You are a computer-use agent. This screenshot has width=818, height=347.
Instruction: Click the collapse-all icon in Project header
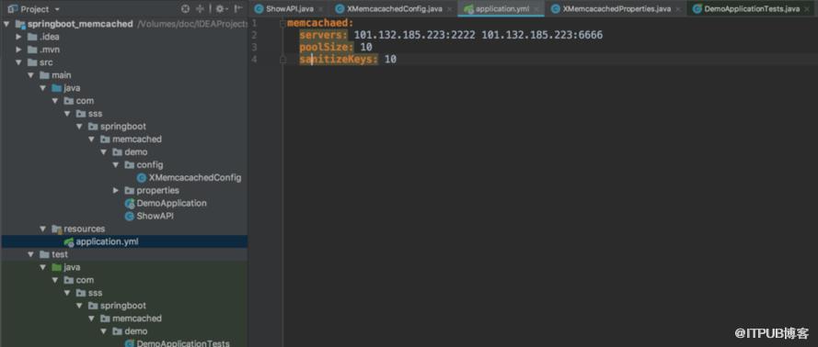click(200, 9)
